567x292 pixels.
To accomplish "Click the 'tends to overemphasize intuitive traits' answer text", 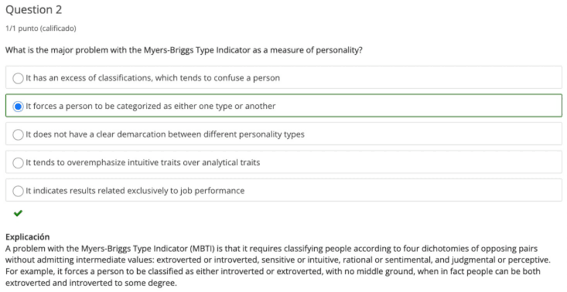I will coord(142,162).
